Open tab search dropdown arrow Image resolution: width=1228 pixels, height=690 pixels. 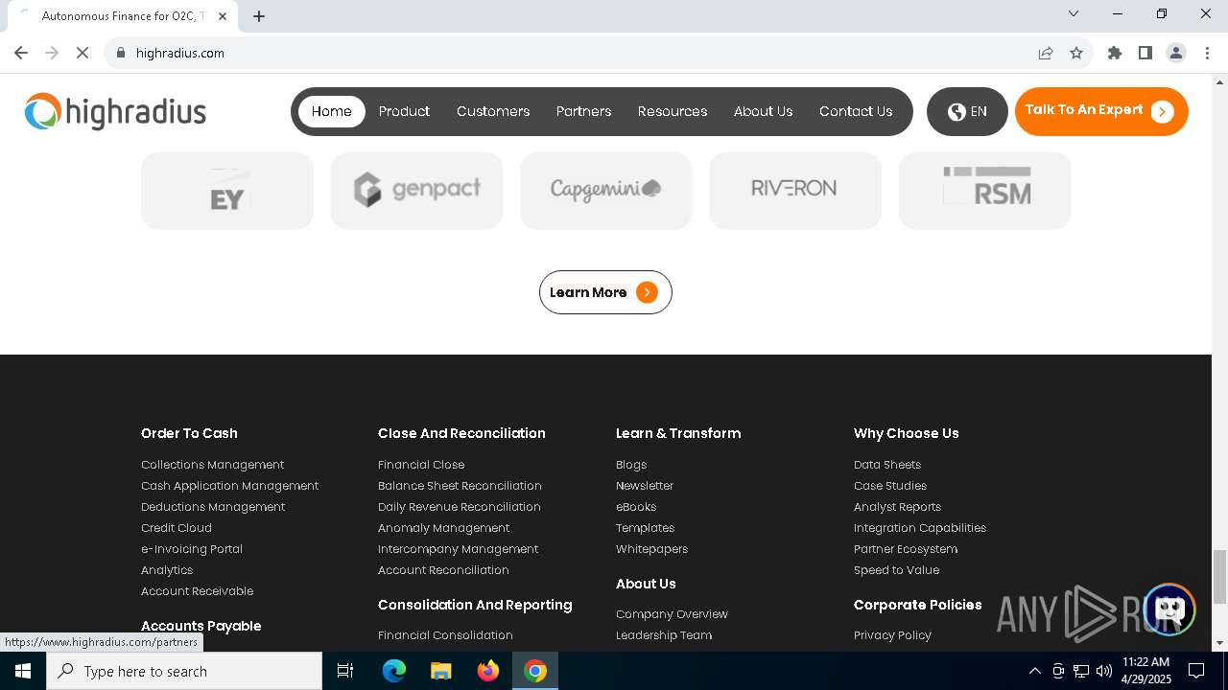1074,13
